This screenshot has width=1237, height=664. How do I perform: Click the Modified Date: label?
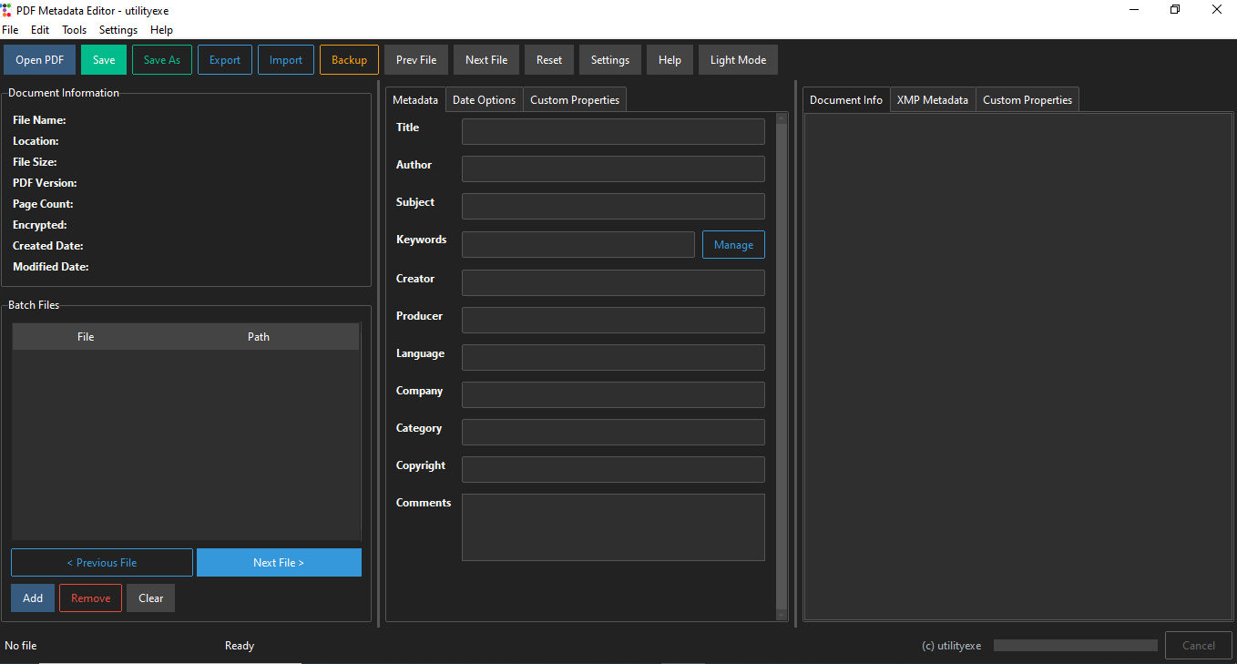(50, 267)
